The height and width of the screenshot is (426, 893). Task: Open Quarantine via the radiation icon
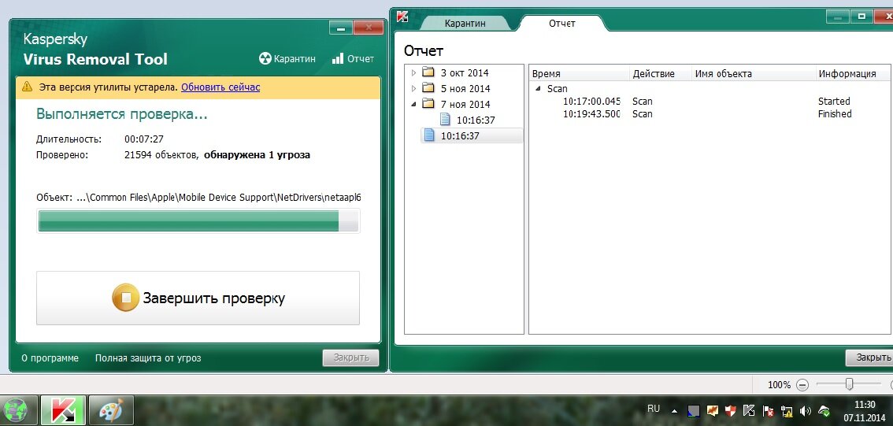coord(265,58)
